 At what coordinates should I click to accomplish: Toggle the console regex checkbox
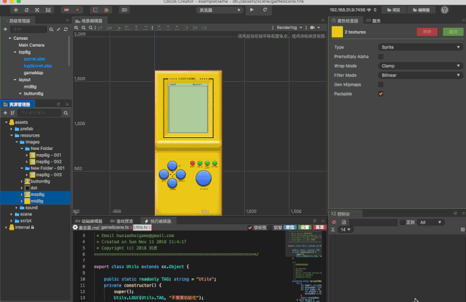pos(402,222)
